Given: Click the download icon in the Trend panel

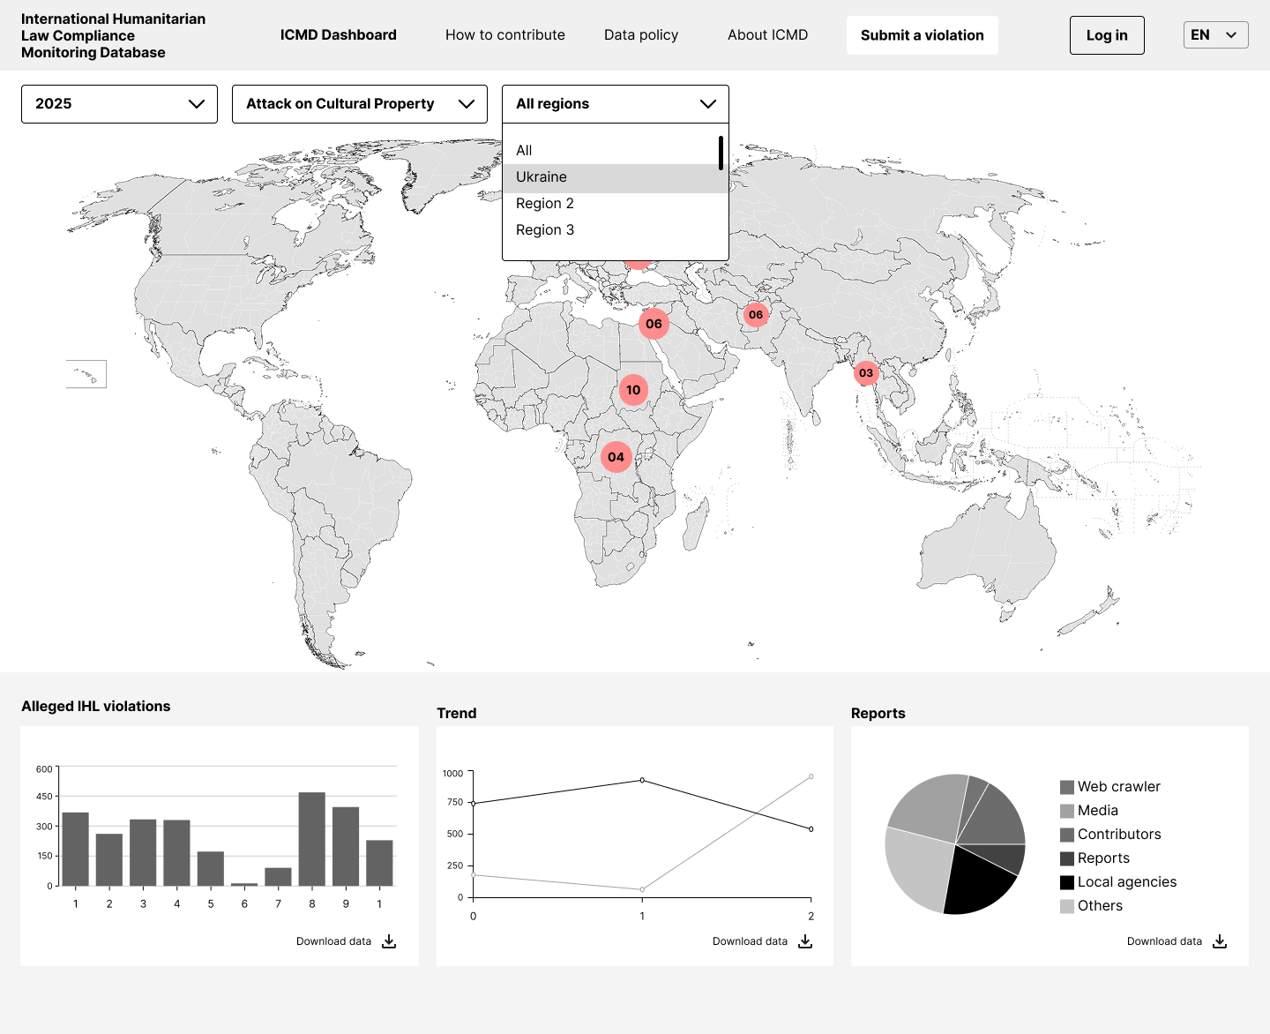Looking at the screenshot, I should click(804, 941).
